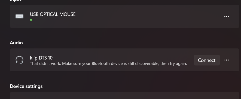Click empty area of USB OPTICAL MOUSE card
The width and height of the screenshot is (241, 99).
138,16
